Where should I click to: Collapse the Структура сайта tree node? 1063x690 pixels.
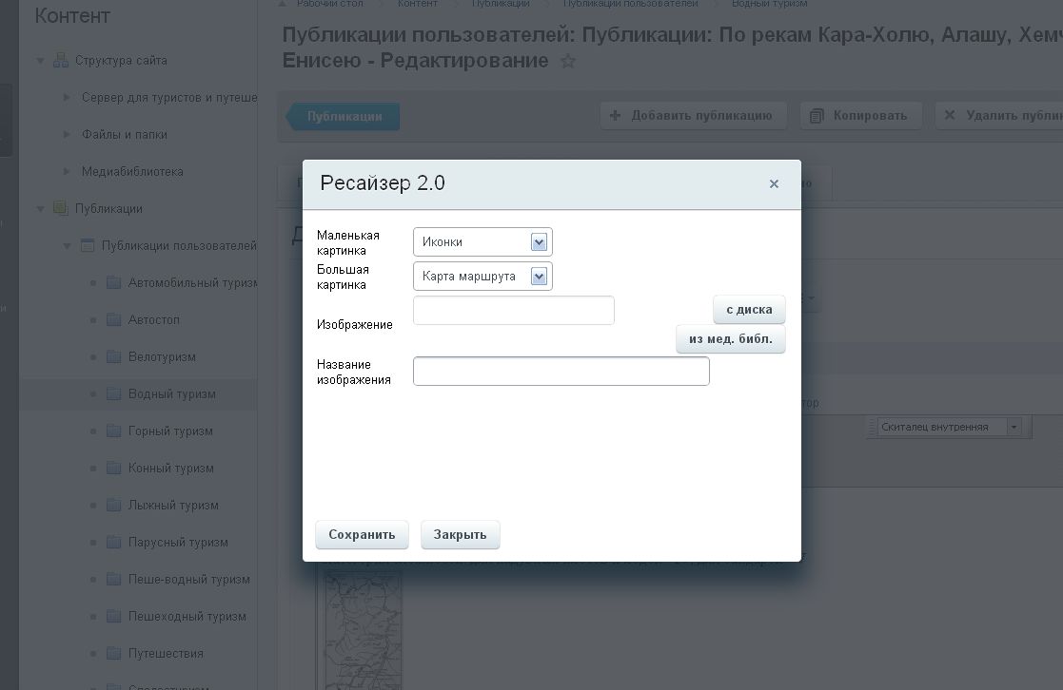40,61
